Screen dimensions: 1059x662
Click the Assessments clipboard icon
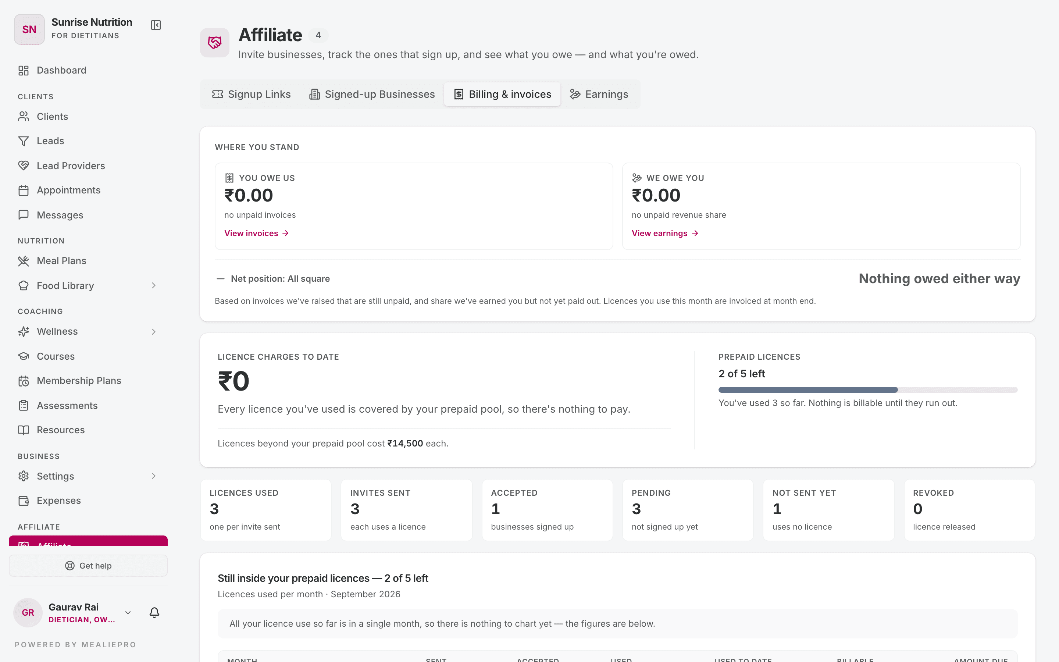pyautogui.click(x=24, y=405)
